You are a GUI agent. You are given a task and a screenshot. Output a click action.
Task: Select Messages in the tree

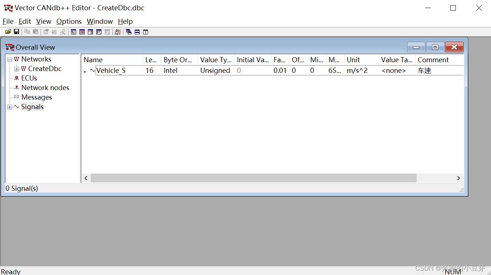pyautogui.click(x=37, y=97)
